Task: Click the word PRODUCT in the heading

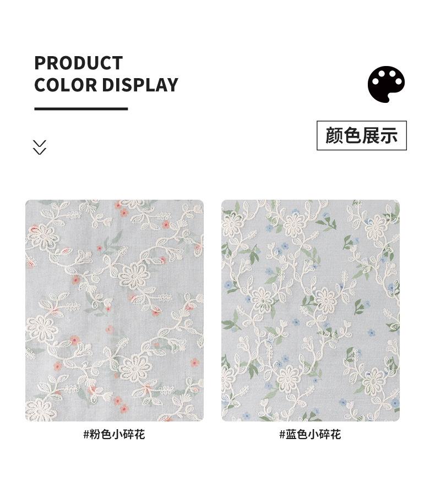Action: (79, 63)
